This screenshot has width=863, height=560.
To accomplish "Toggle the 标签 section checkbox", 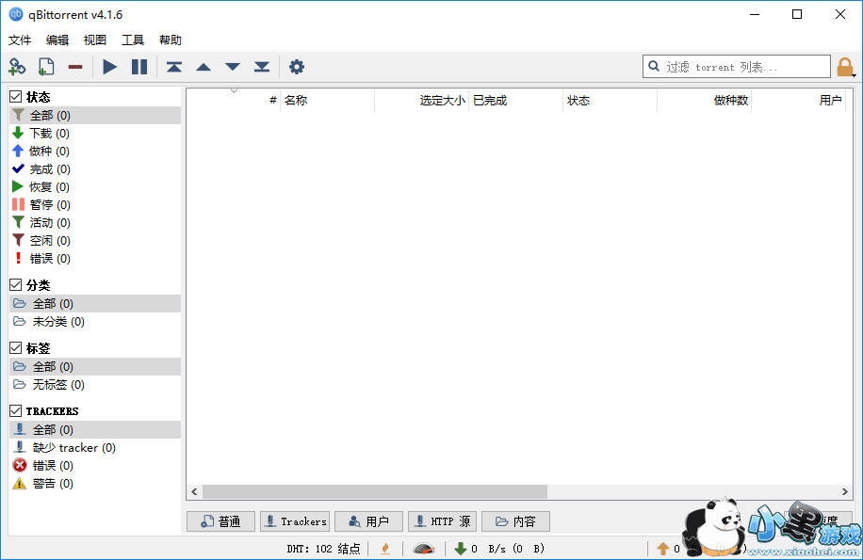I will click(15, 348).
